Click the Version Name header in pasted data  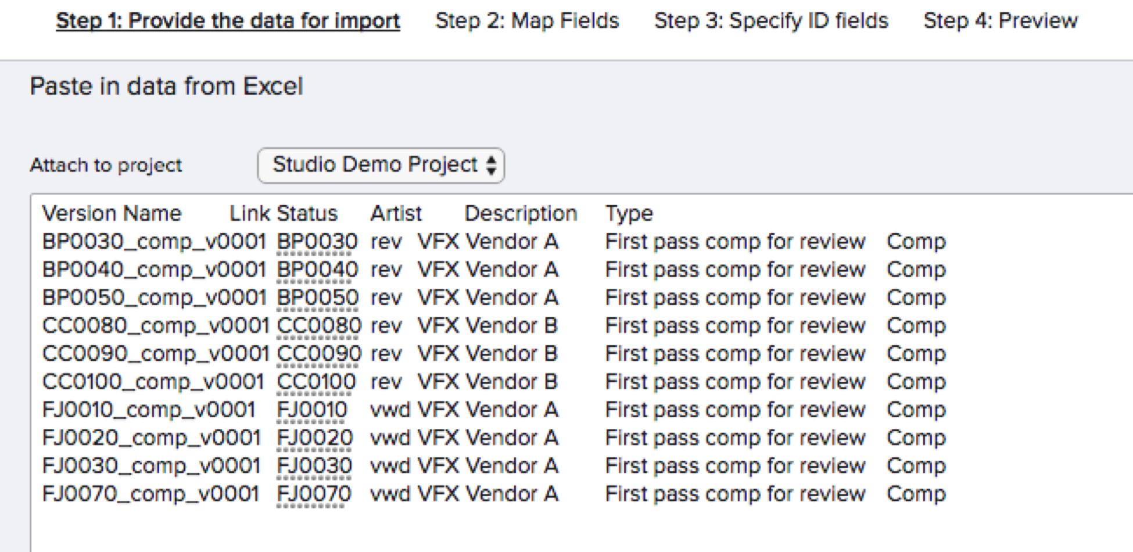(x=112, y=214)
